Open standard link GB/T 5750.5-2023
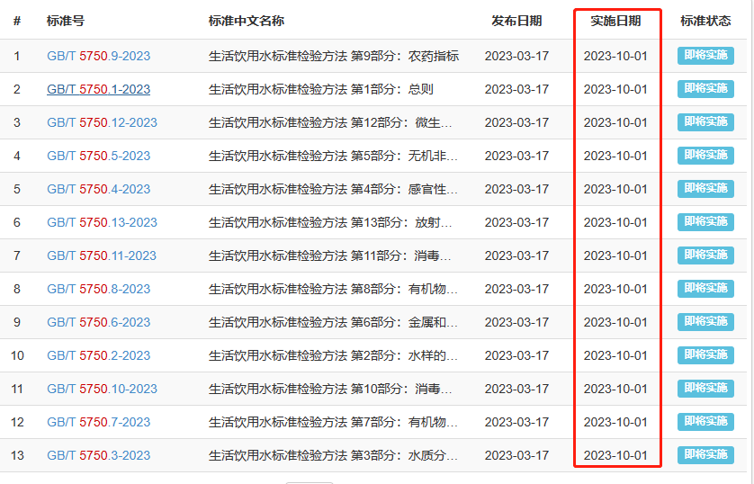Image resolution: width=754 pixels, height=484 pixels. tap(99, 156)
